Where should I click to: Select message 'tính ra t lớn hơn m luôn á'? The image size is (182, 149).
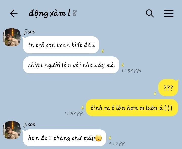(132, 108)
